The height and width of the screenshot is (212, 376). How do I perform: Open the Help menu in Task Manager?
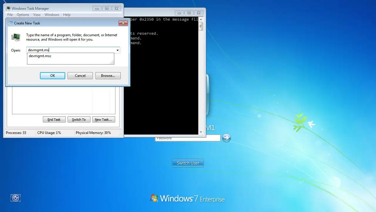tap(67, 15)
